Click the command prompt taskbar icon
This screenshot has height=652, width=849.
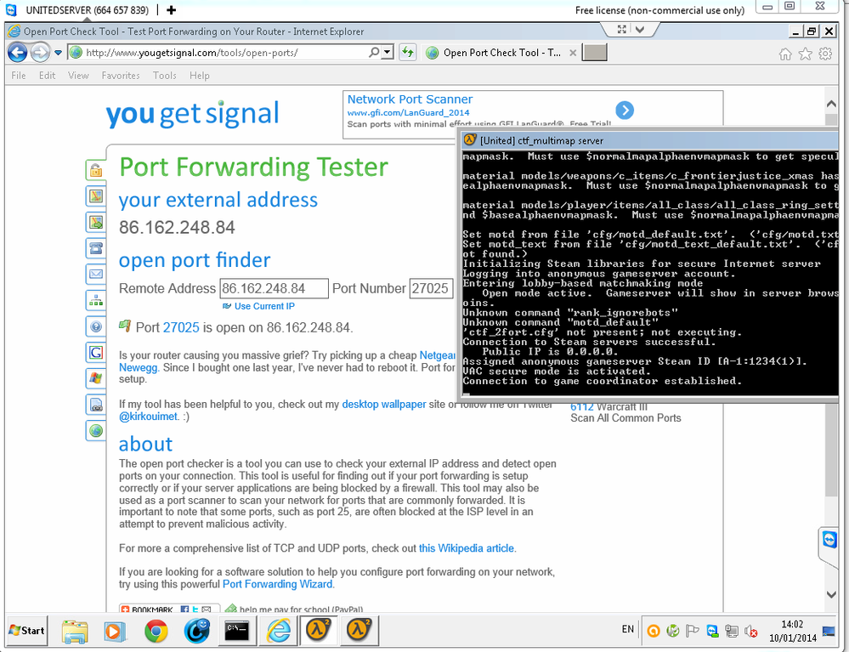point(236,631)
